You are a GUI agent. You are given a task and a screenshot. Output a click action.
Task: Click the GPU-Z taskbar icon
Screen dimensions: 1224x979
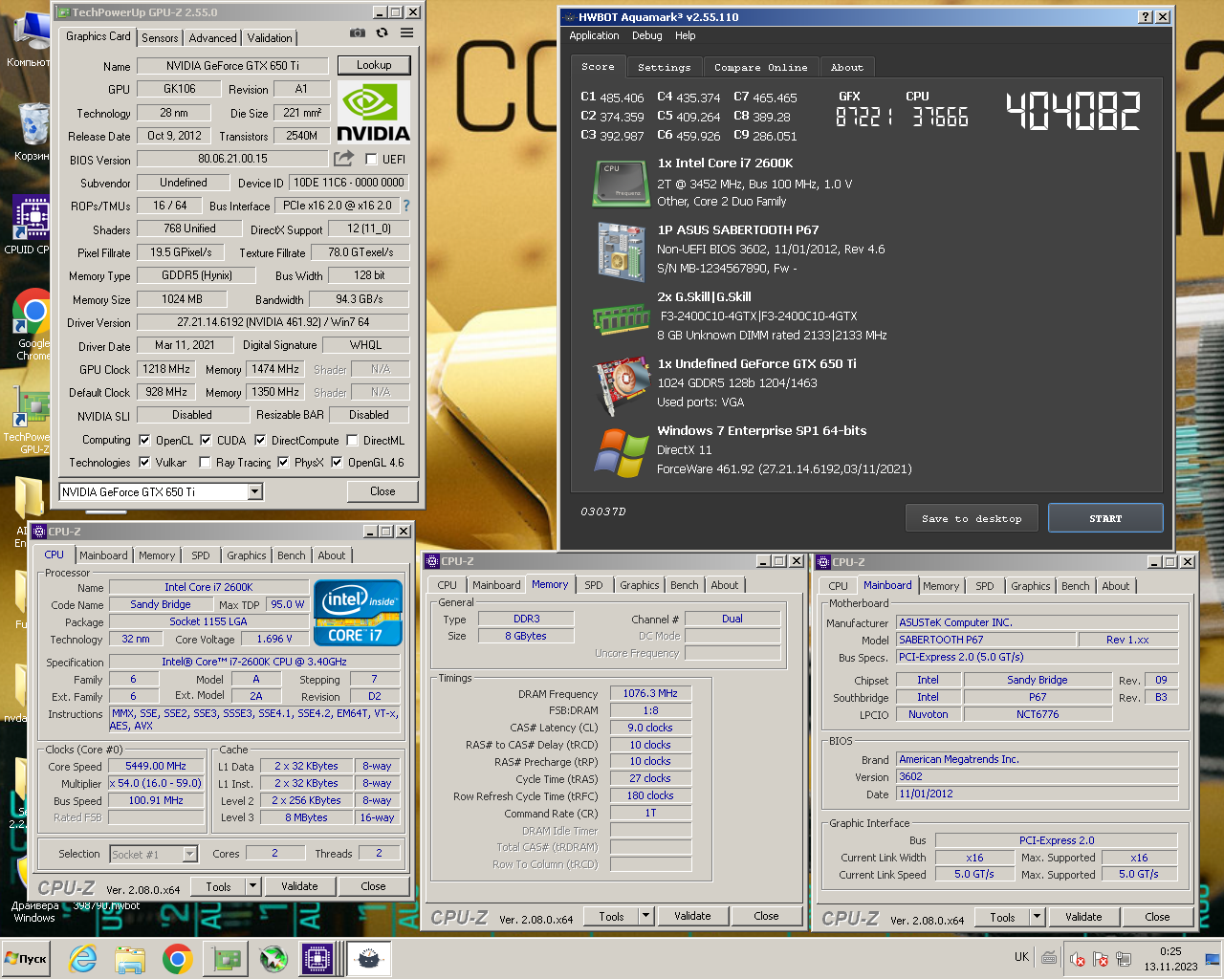[x=226, y=958]
